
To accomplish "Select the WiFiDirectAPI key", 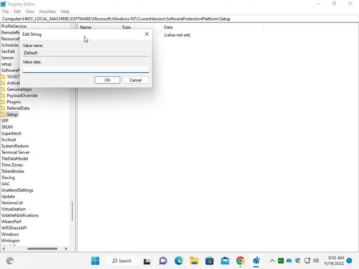I will point(14,228).
